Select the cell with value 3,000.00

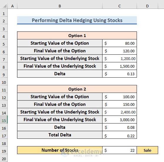click(x=120, y=119)
